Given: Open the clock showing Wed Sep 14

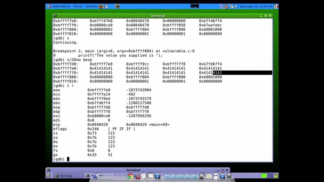Looking at the screenshot, I should [256, 6].
